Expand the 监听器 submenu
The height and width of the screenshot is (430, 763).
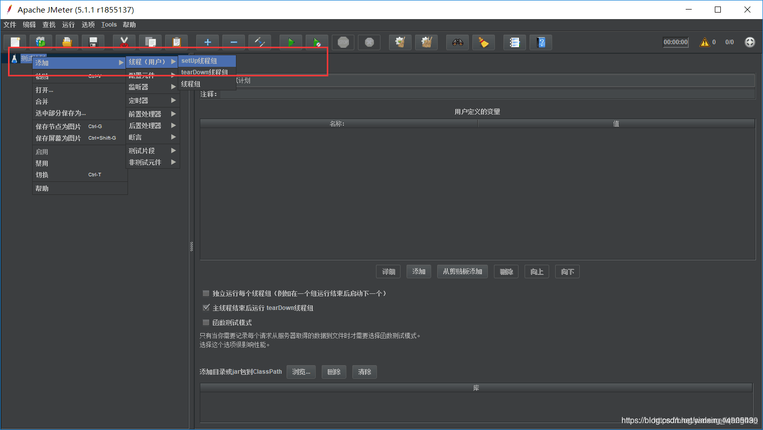(x=153, y=87)
